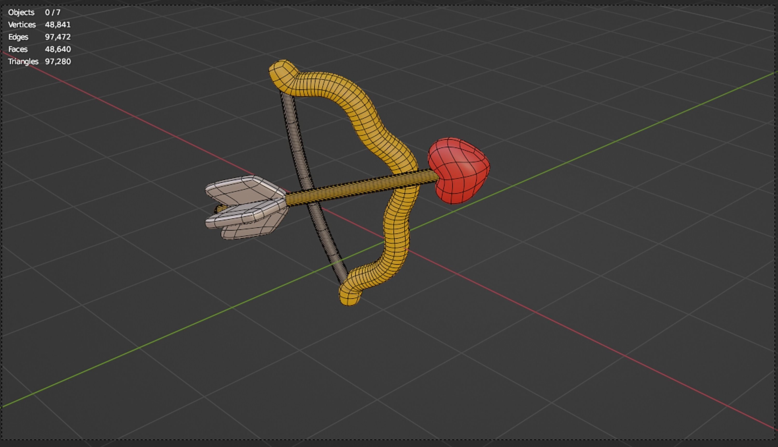Click the Objects 0 / 7 statistic
Screen dimensions: 778x447
click(x=34, y=12)
